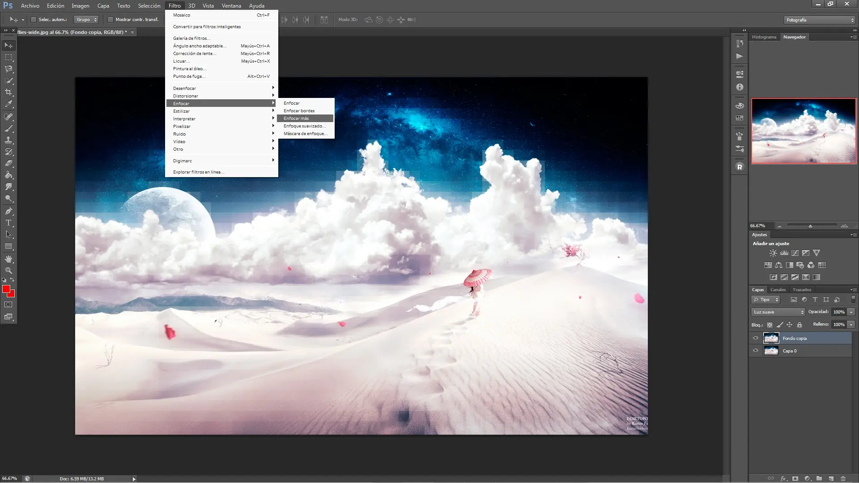Select the Crop tool
This screenshot has width=859, height=483.
9,92
